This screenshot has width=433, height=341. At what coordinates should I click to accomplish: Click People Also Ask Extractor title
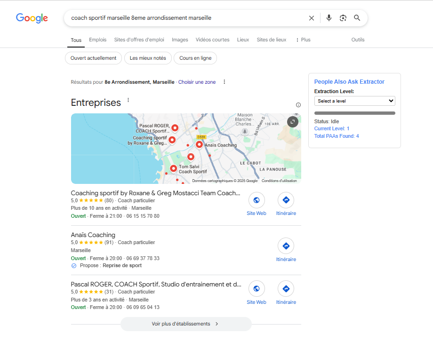(x=349, y=82)
